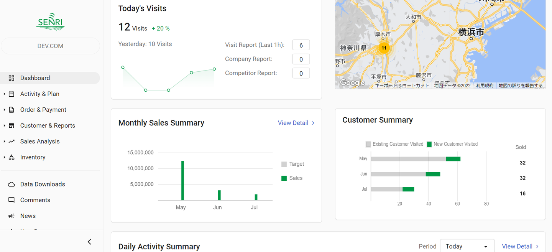The image size is (552, 252).
Task: Collapse the sidebar with left chevron
Action: point(89,242)
